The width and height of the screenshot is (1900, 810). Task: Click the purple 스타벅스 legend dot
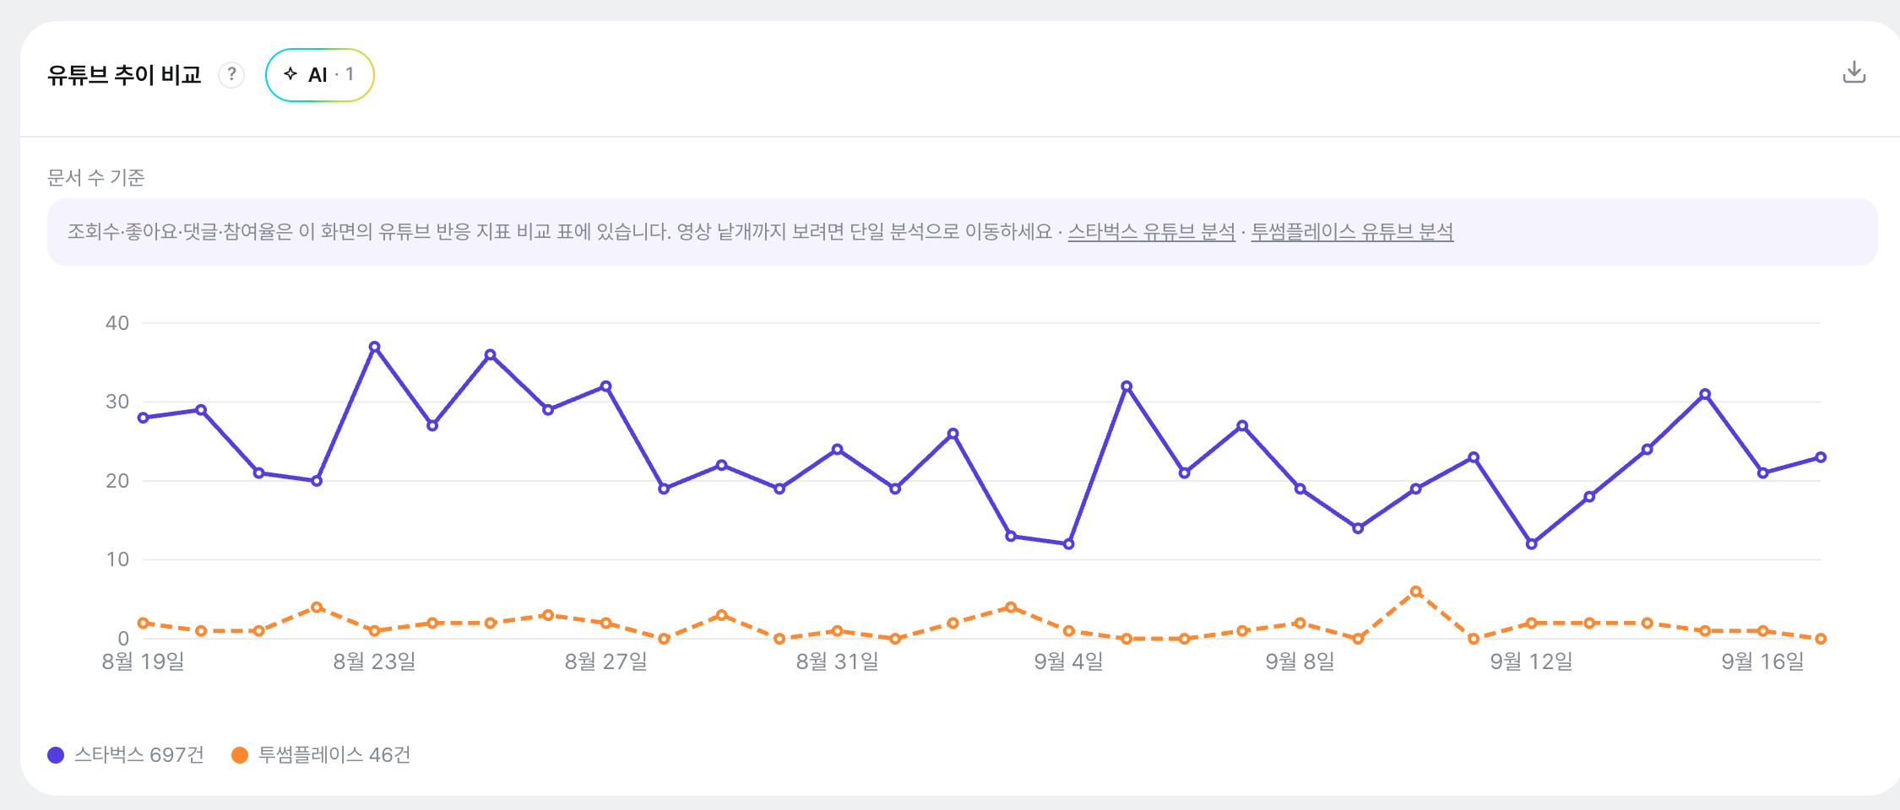[56, 755]
